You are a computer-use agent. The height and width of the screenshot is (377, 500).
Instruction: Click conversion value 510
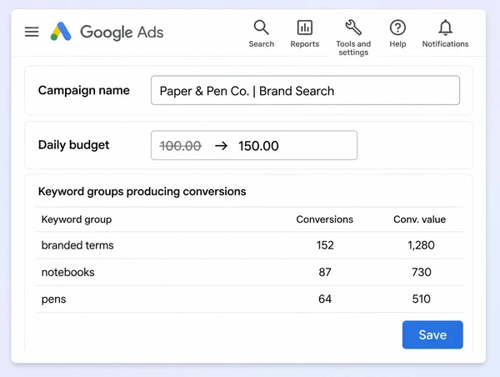click(x=421, y=299)
